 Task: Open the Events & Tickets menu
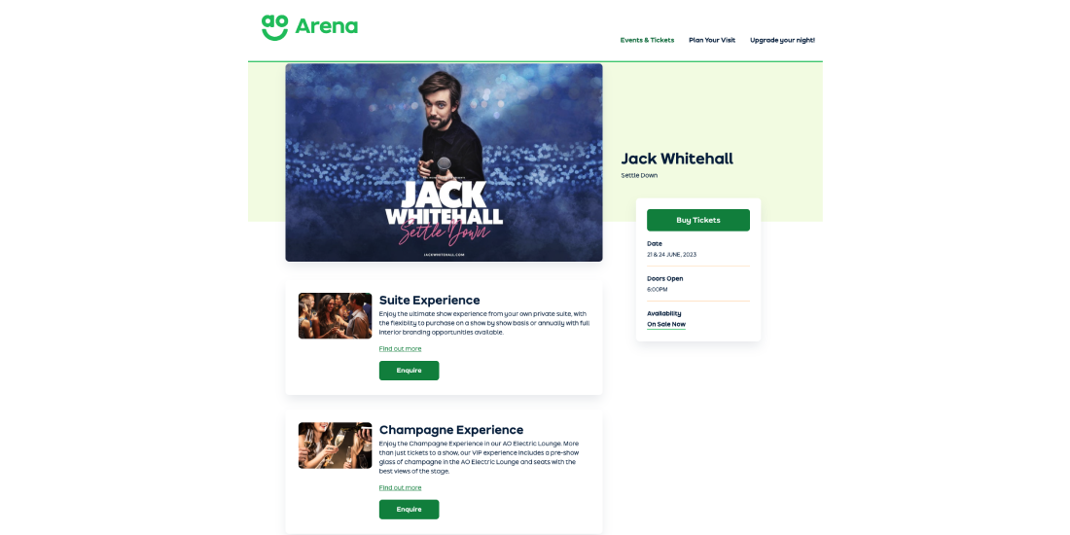647,40
